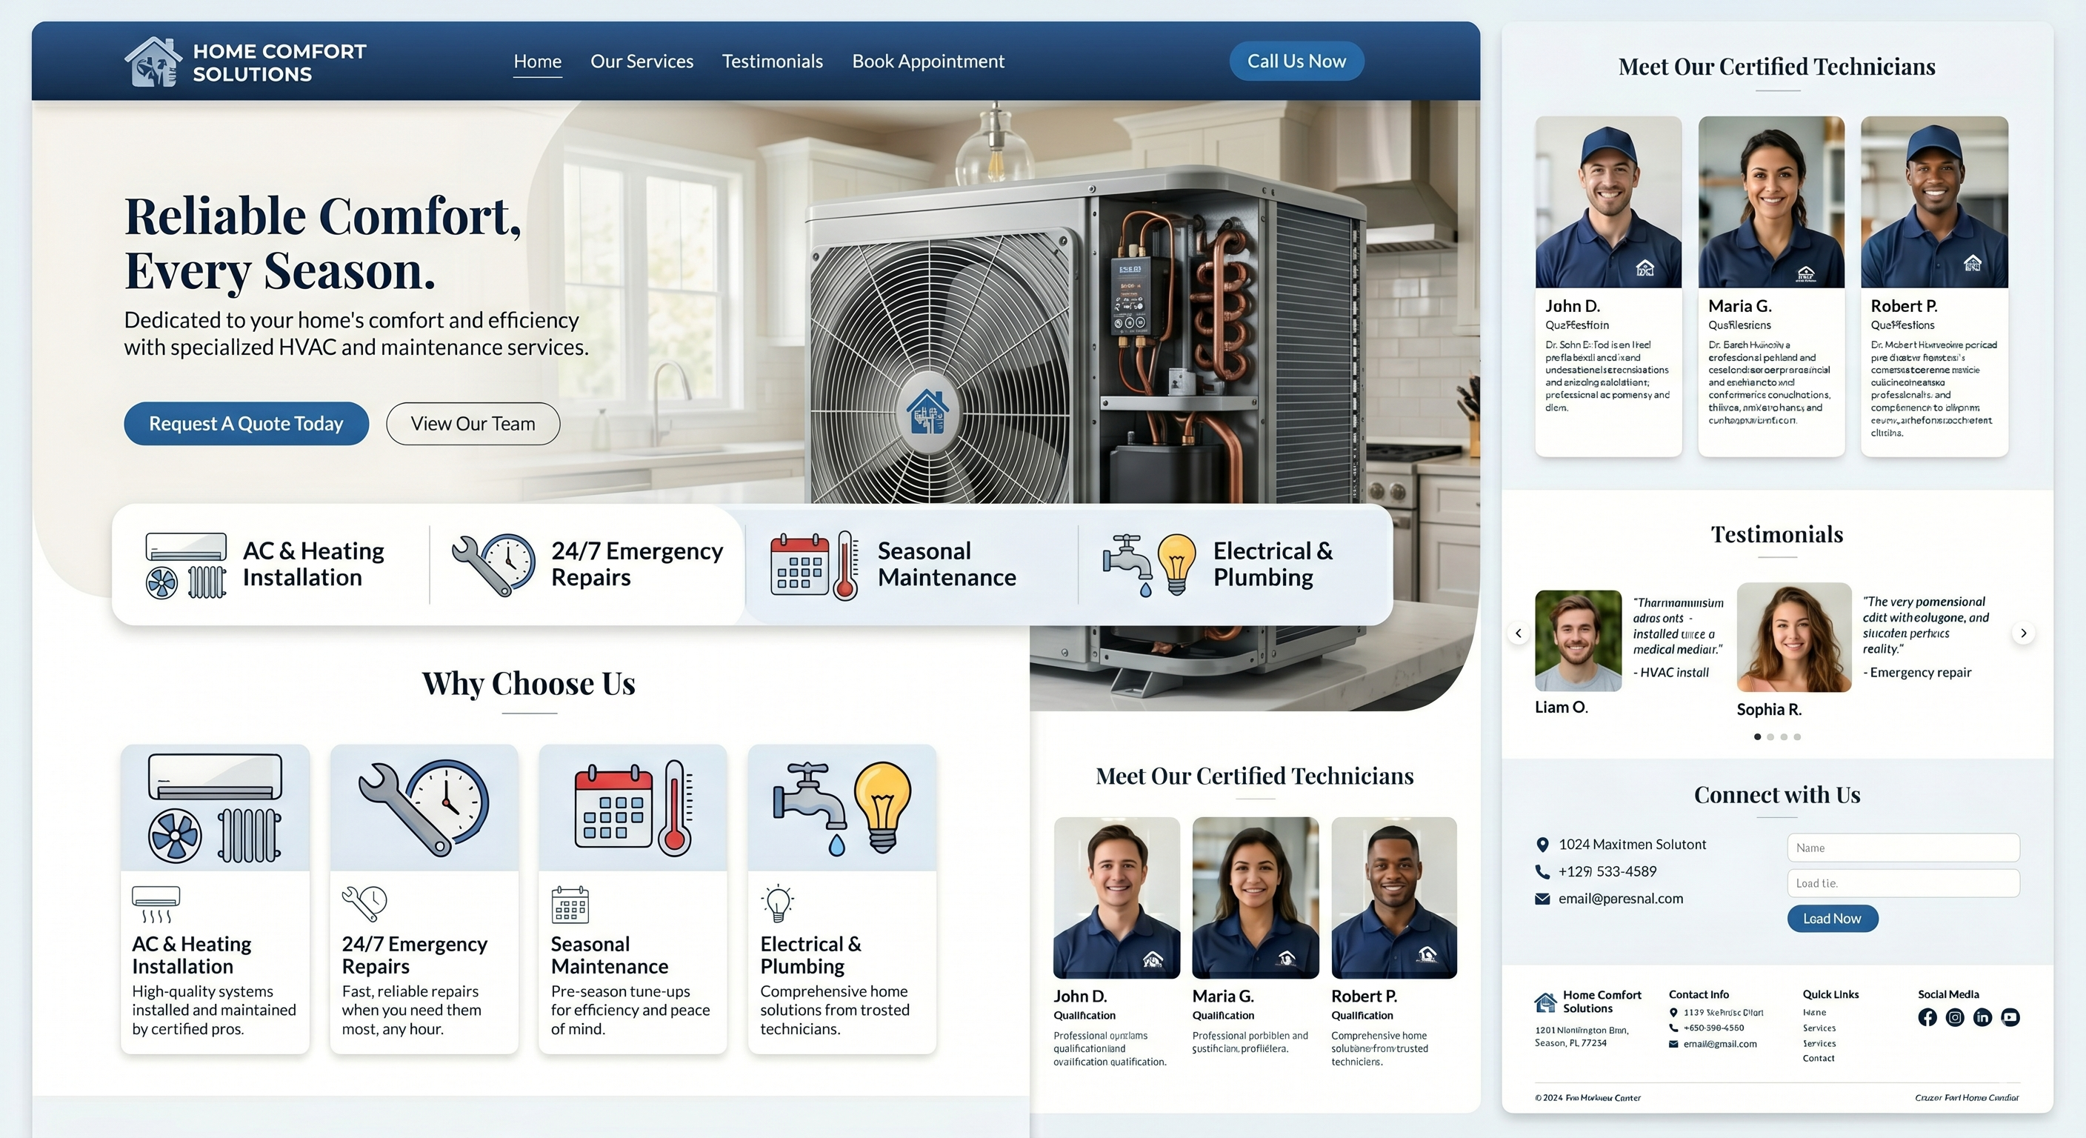This screenshot has height=1138, width=2086.
Task: Click small AC outline icon above AC & Heating title
Action: (x=156, y=905)
